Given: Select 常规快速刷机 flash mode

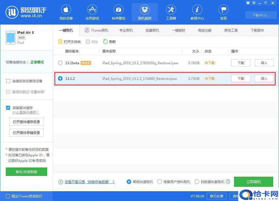Looking at the screenshot, I should tap(129, 182).
